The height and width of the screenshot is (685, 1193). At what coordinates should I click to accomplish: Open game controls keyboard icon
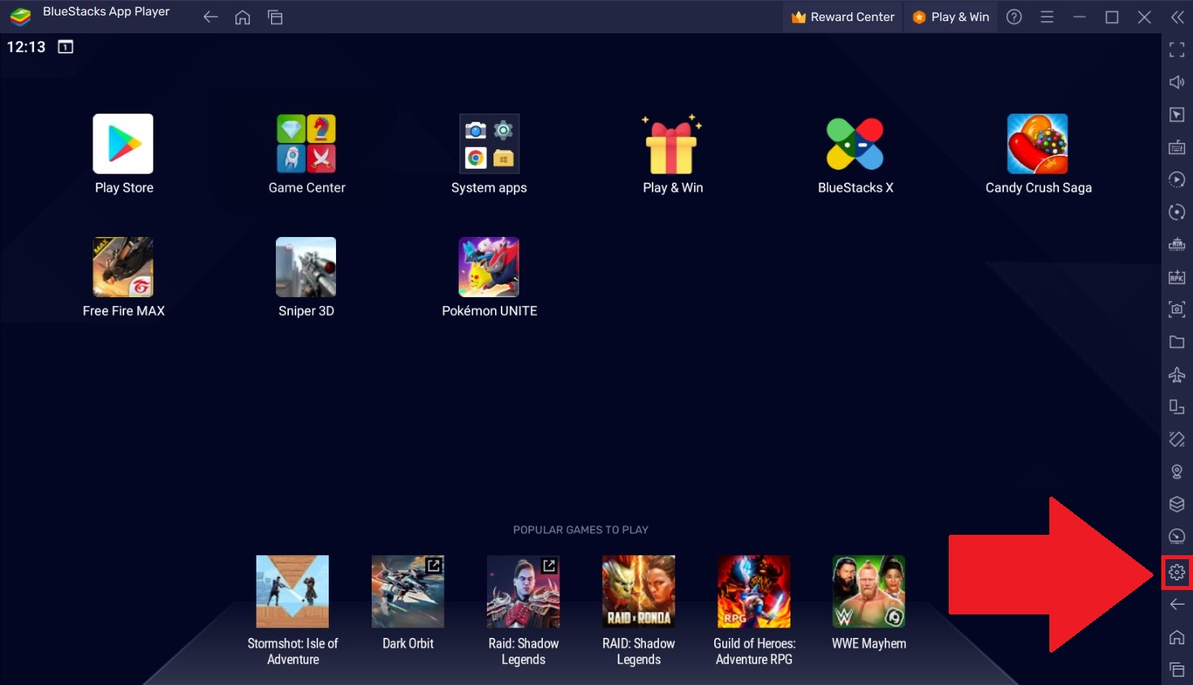pyautogui.click(x=1177, y=147)
